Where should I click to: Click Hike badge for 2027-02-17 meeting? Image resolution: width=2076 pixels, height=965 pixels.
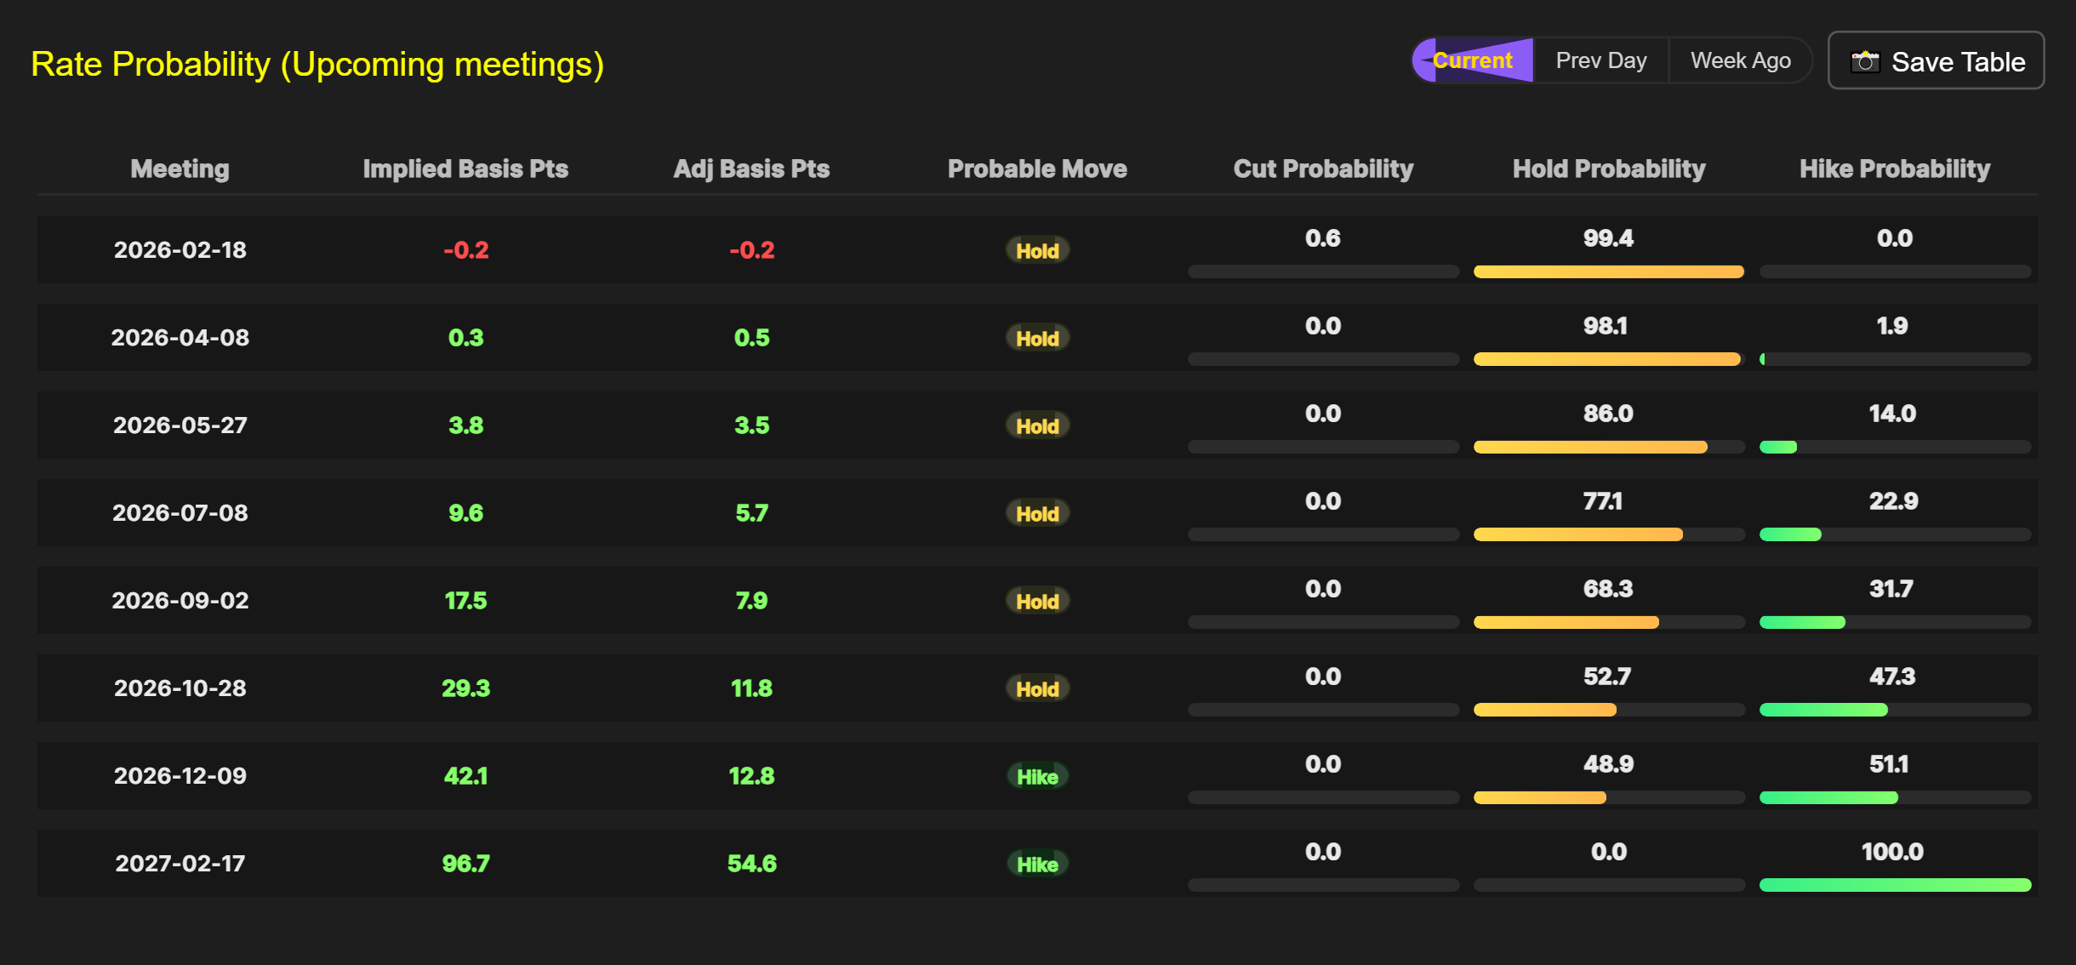click(x=1037, y=864)
